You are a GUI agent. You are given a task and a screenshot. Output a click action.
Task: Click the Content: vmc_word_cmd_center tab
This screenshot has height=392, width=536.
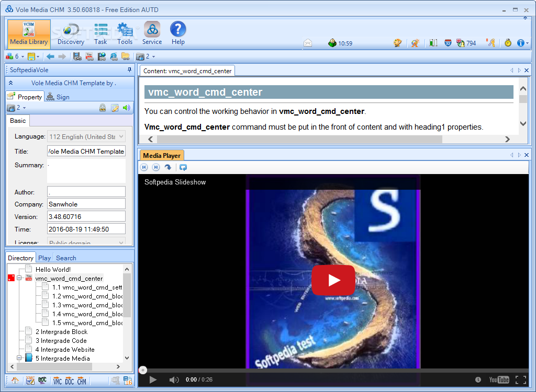coord(187,71)
